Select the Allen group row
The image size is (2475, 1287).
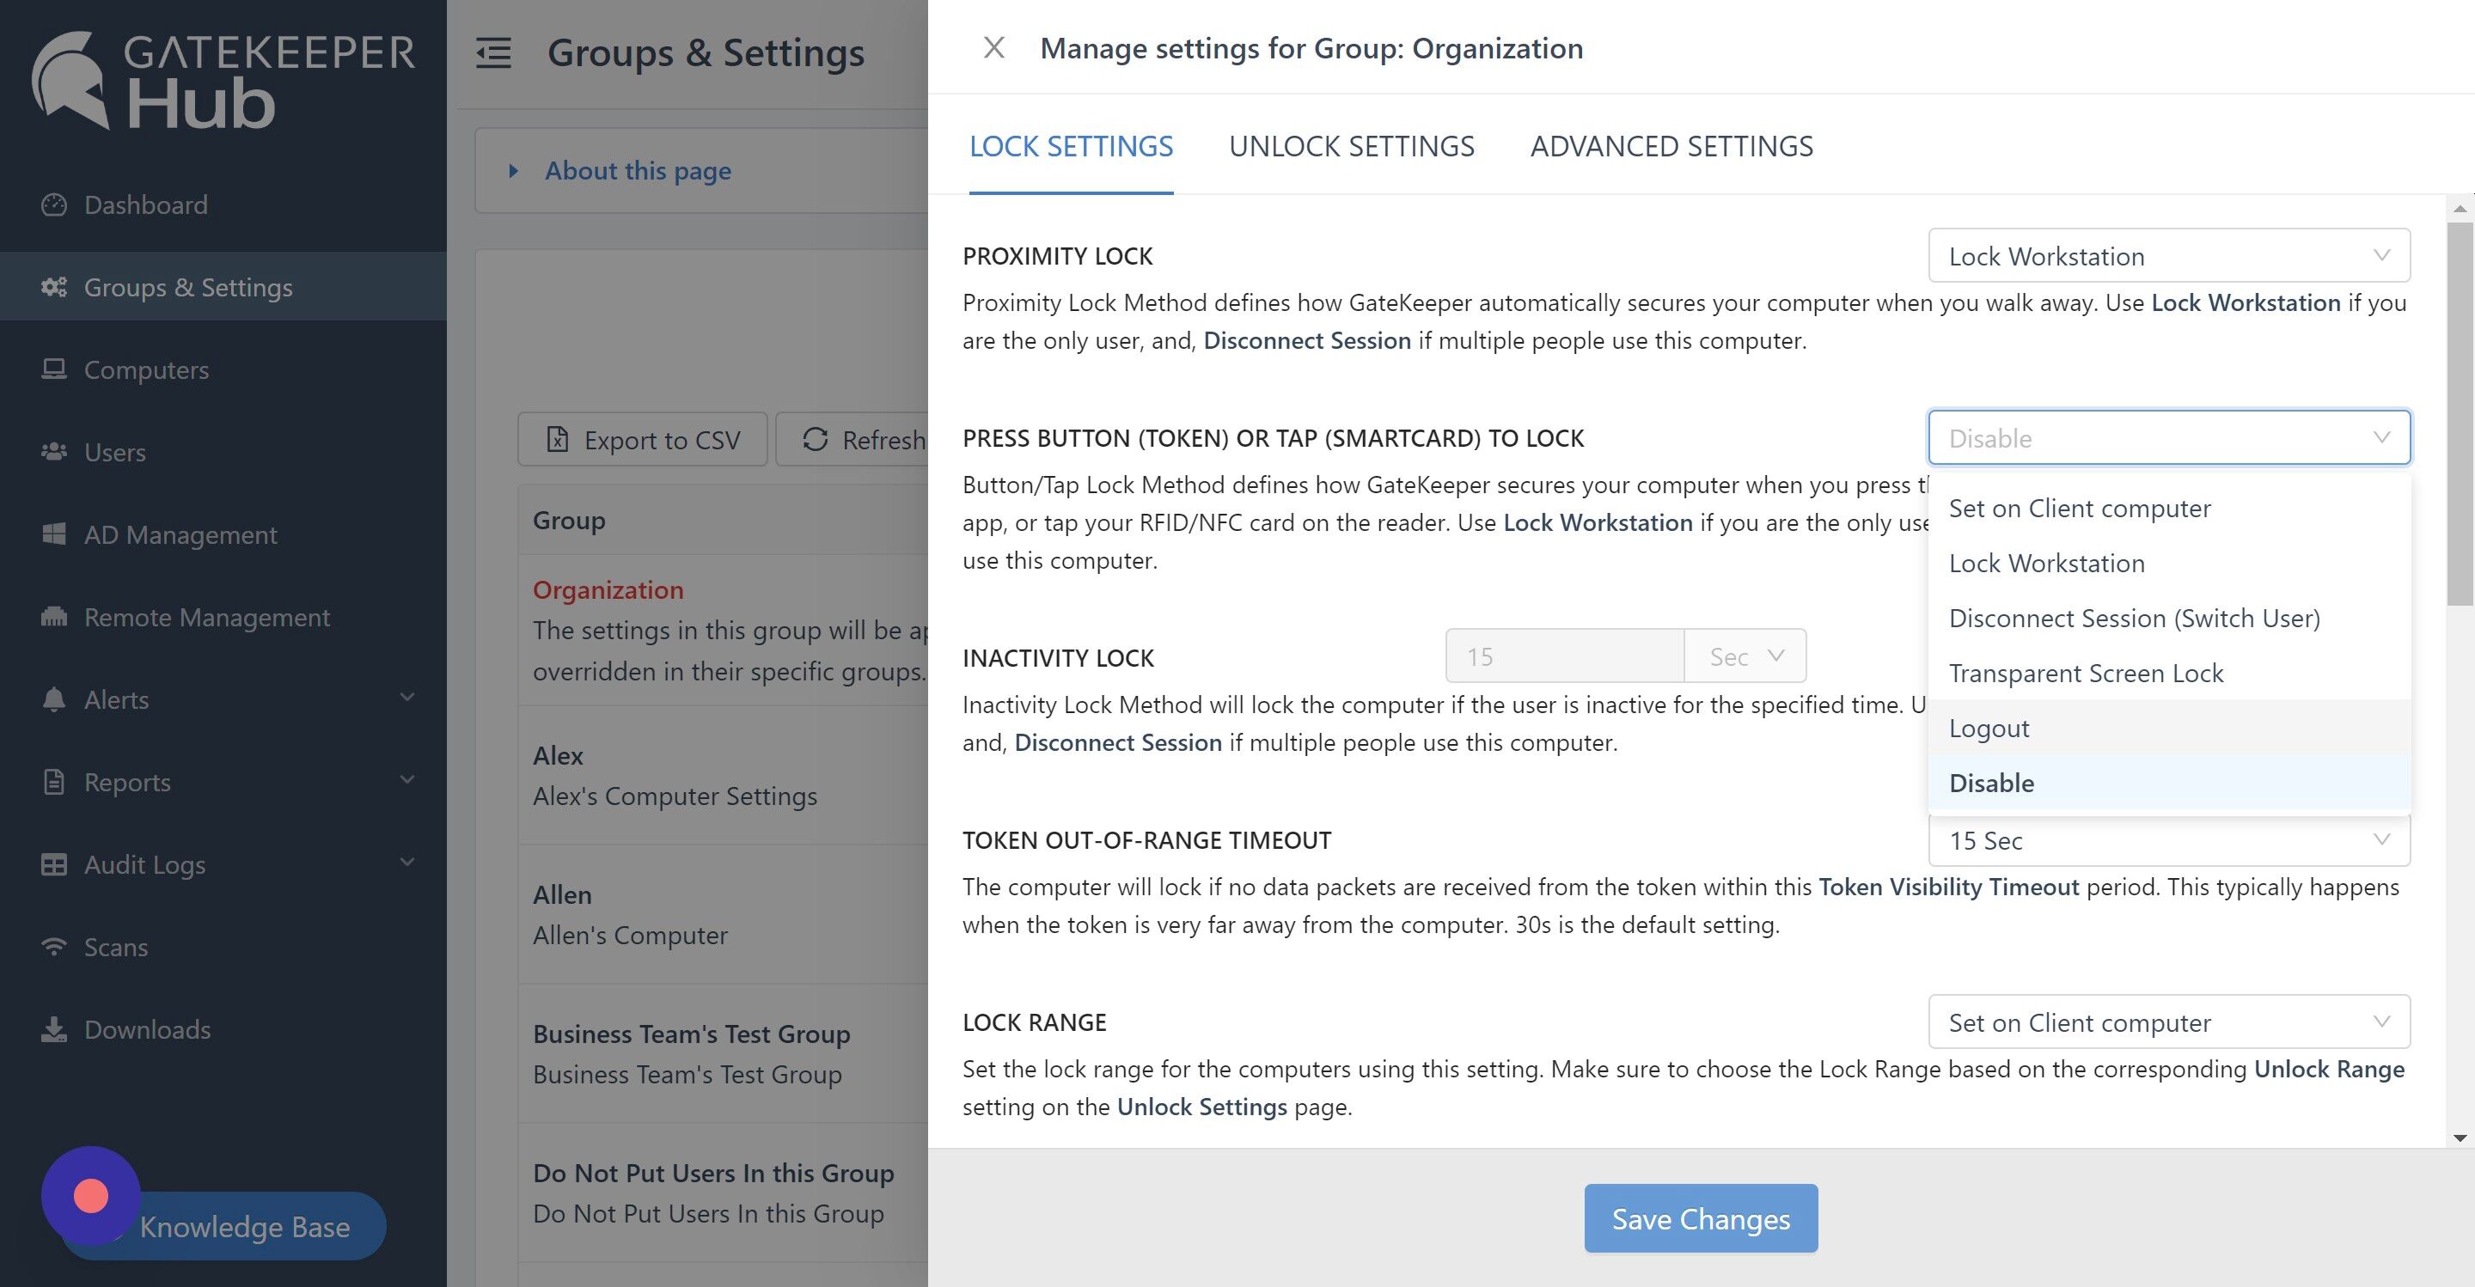[724, 914]
